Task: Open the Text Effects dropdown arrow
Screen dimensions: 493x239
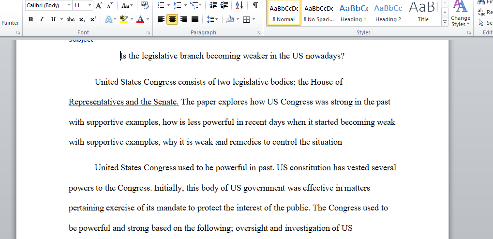Action: click(116, 19)
